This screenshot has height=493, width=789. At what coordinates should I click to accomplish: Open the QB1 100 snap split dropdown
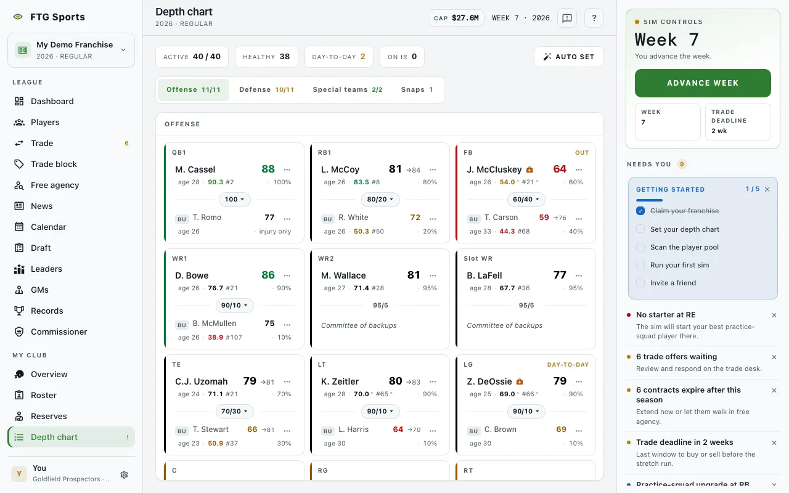point(235,200)
